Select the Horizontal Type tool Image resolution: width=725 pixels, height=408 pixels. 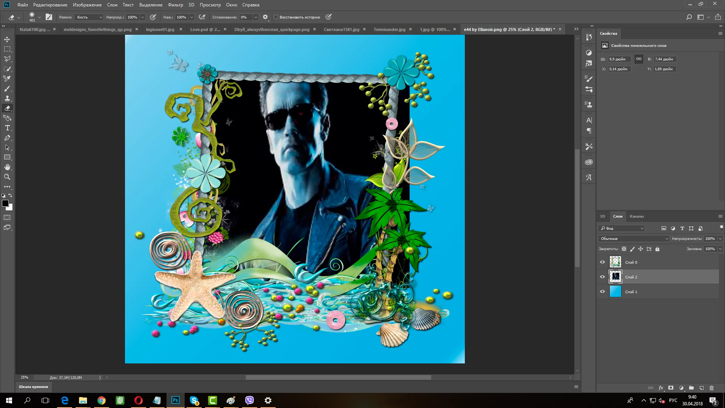[x=7, y=128]
